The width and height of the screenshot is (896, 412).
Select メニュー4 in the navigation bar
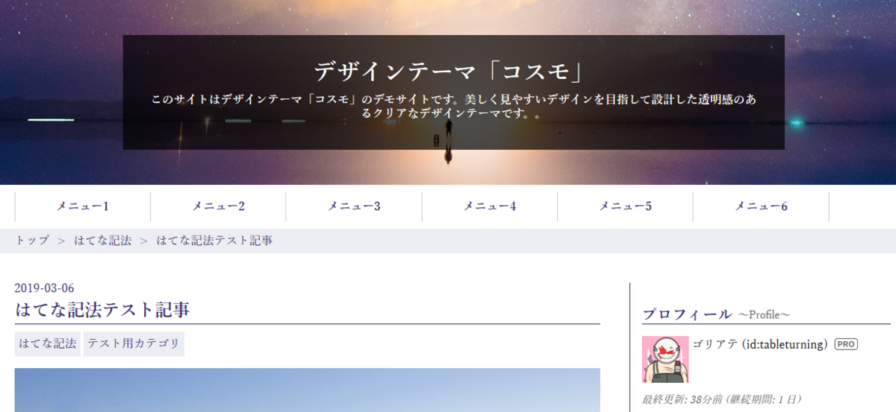[490, 206]
